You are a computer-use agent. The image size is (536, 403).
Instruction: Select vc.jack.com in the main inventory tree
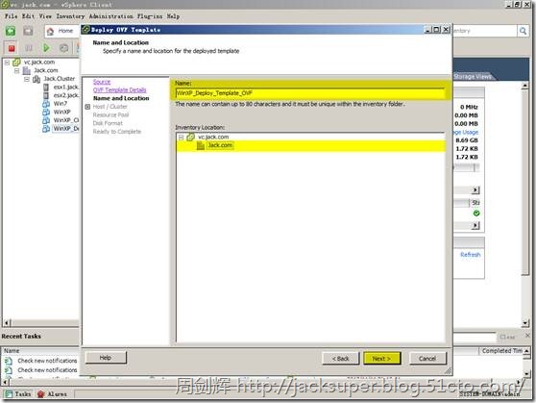pos(39,62)
